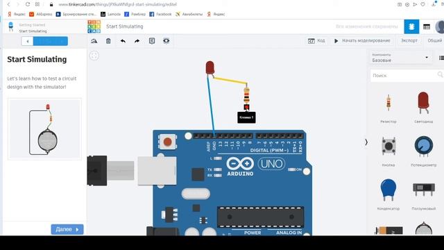Image resolution: width=444 pixels, height=250 pixels.
Task: Toggle the components list view icon
Action: tap(441, 58)
